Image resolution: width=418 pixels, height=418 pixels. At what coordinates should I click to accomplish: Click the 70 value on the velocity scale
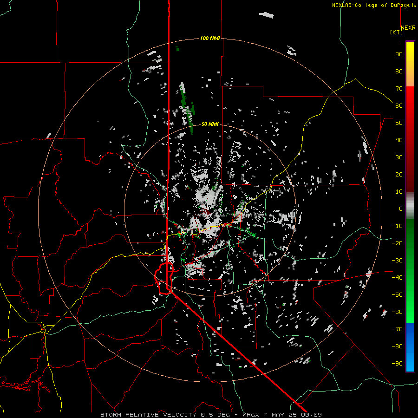click(399, 89)
